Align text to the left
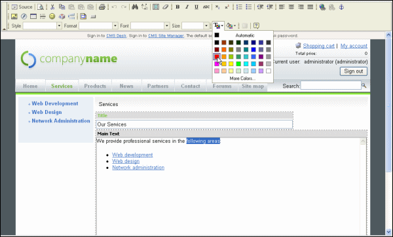Viewport: 393px width, 237px height. pyautogui.click(x=282, y=7)
